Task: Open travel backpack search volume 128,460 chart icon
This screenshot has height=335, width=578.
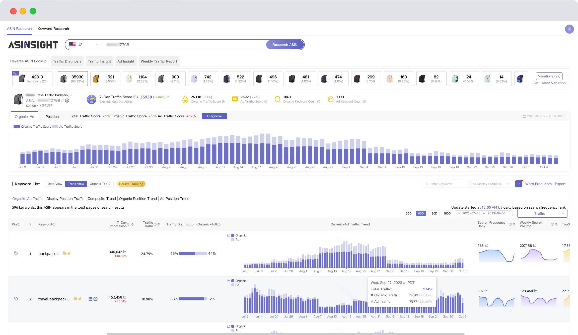Action: (x=536, y=291)
